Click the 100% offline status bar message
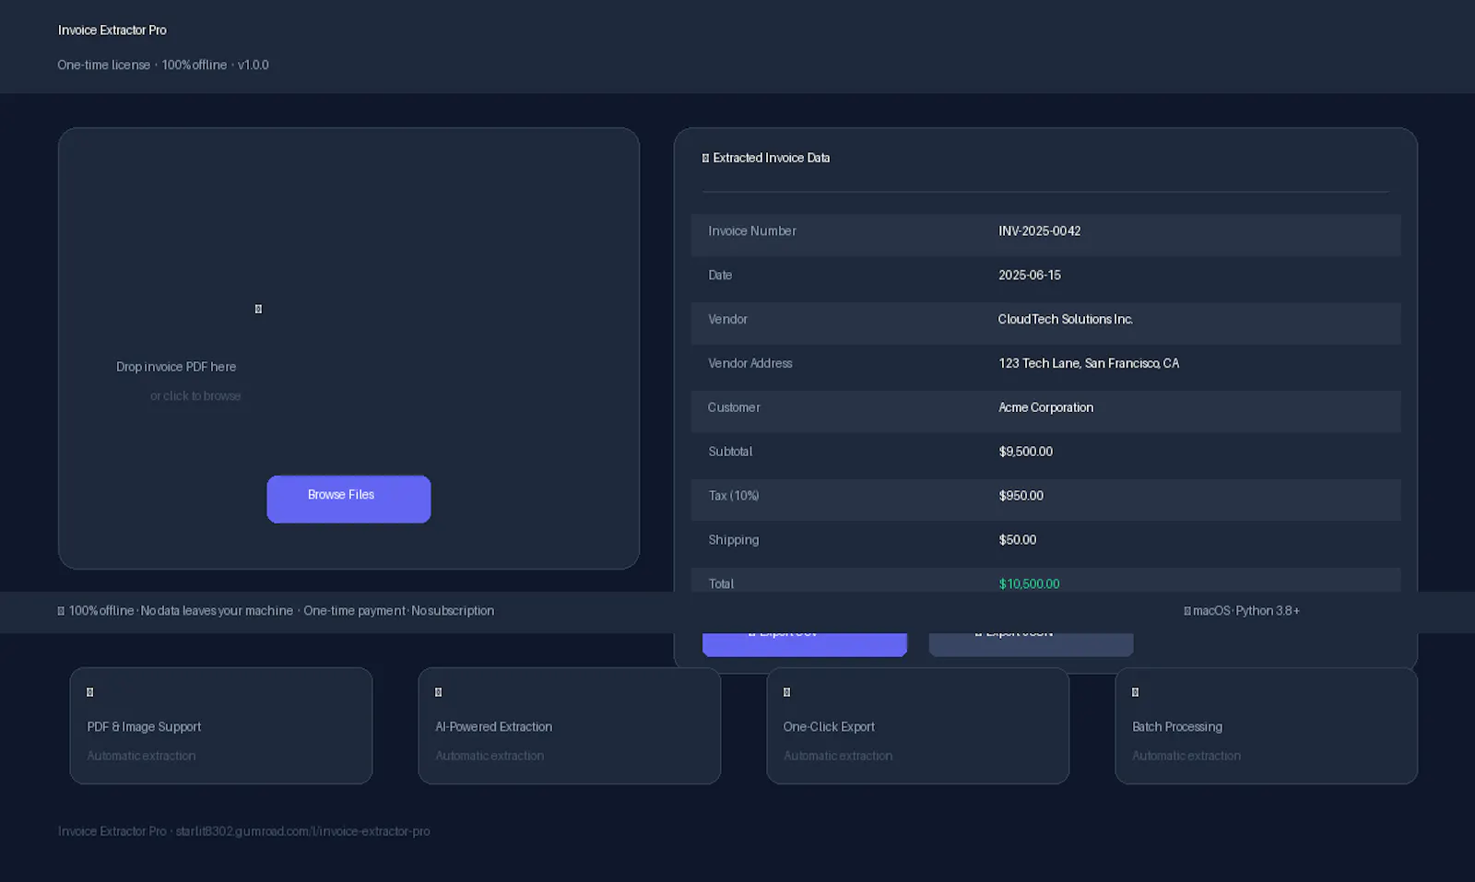The height and width of the screenshot is (882, 1475). (x=281, y=611)
